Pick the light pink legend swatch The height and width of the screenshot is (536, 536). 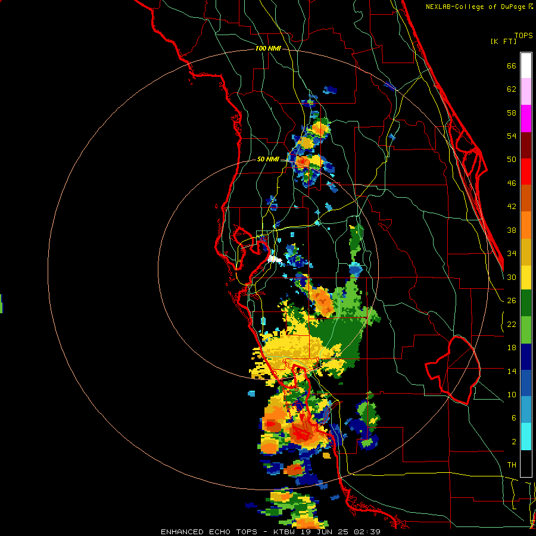click(x=526, y=91)
